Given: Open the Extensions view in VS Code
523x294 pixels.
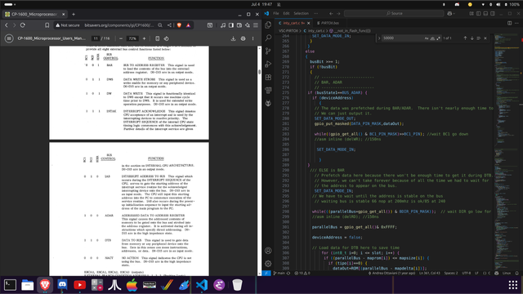Looking at the screenshot, I should tap(268, 77).
